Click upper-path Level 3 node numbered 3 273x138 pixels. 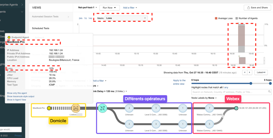point(156,108)
